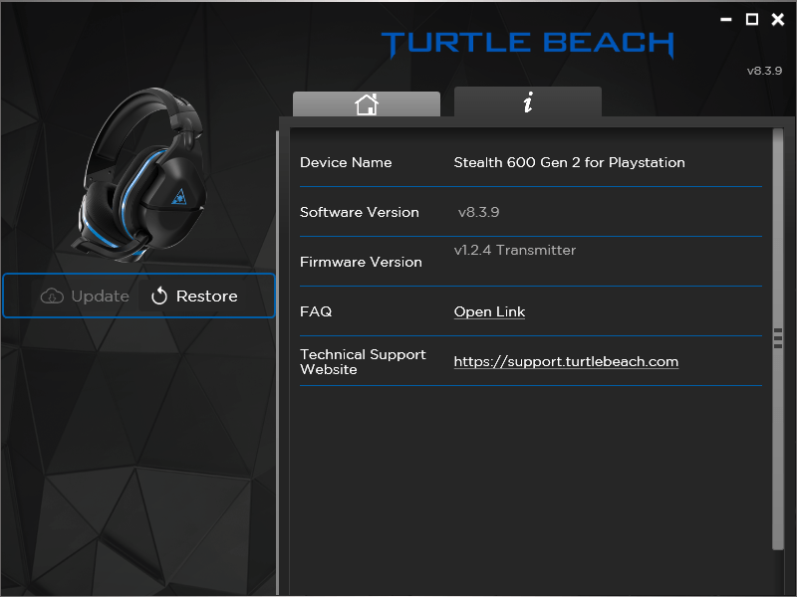Open the FAQ link
The width and height of the screenshot is (797, 597).
[489, 311]
